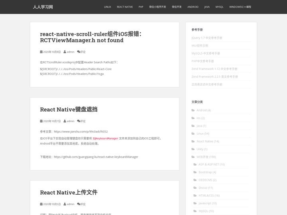
Task: Open the WINDOWS\C++编程 menu item
Action: point(240,7)
